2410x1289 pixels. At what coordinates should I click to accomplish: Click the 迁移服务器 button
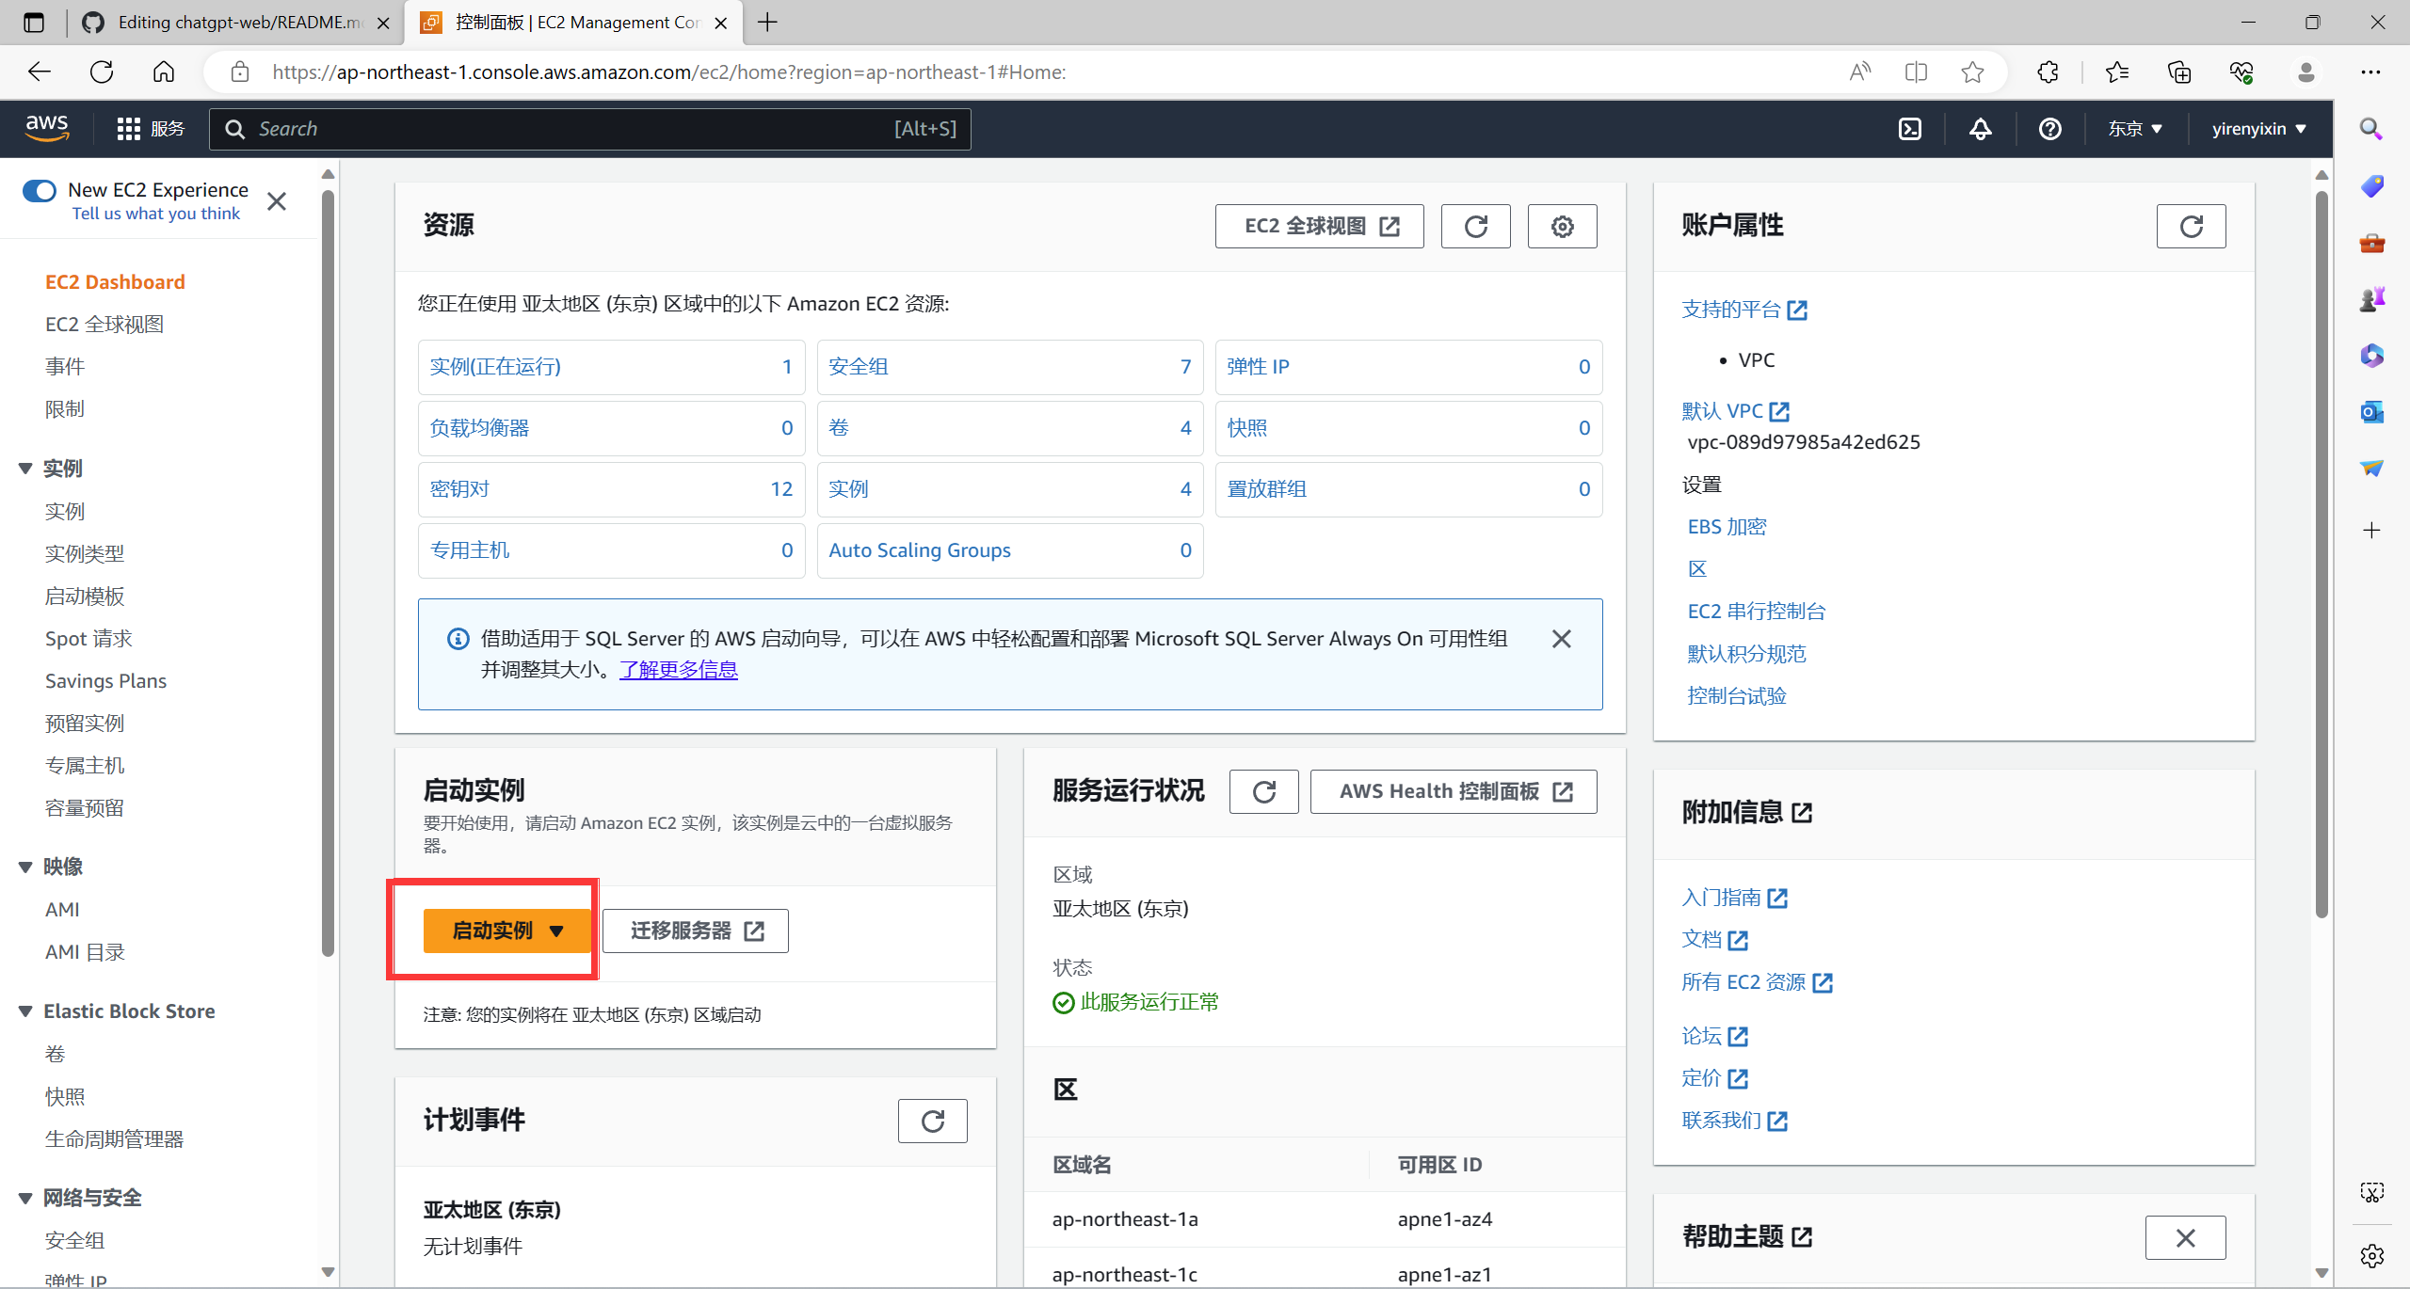(x=695, y=931)
